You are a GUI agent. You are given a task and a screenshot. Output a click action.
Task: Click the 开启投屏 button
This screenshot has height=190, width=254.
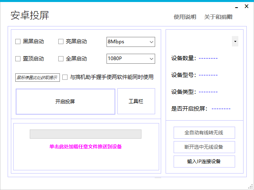coord(66,101)
